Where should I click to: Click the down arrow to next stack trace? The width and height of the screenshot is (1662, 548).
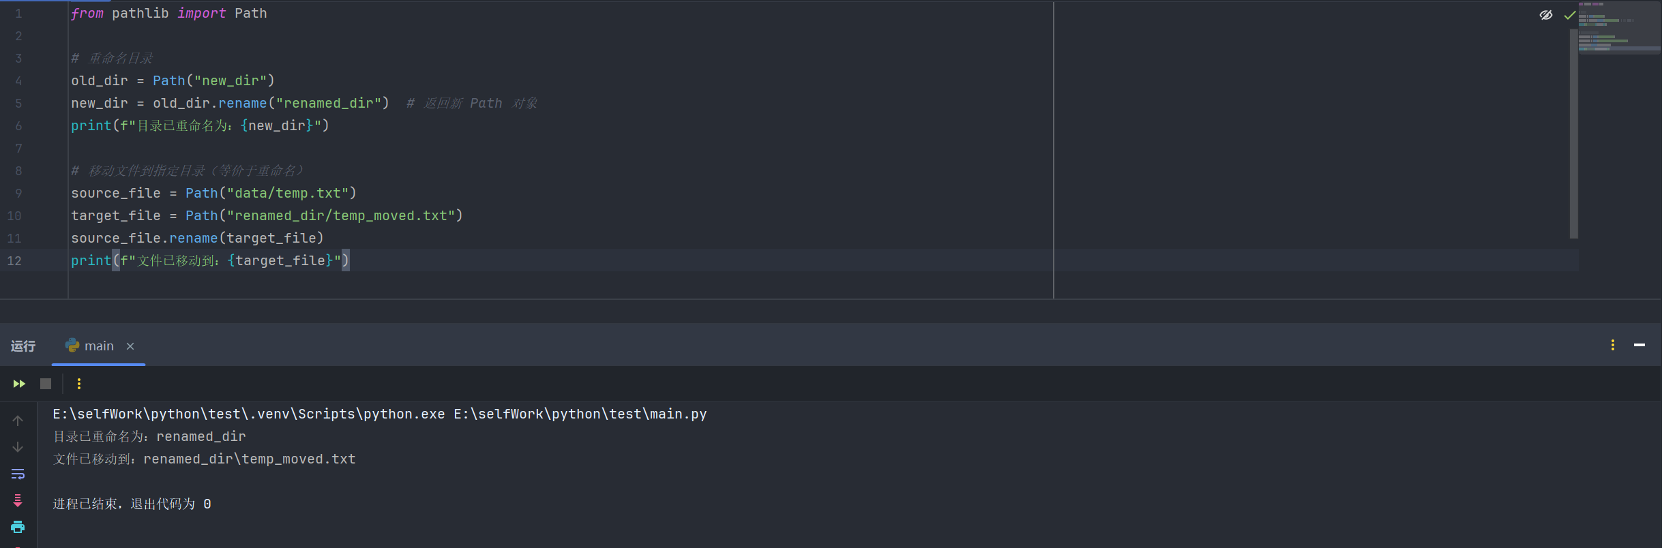point(18,447)
